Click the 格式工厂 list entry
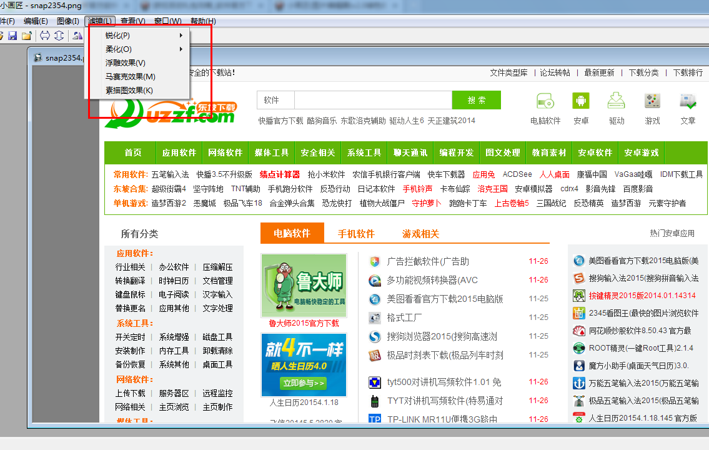Viewport: 709px width, 450px height. (x=404, y=318)
